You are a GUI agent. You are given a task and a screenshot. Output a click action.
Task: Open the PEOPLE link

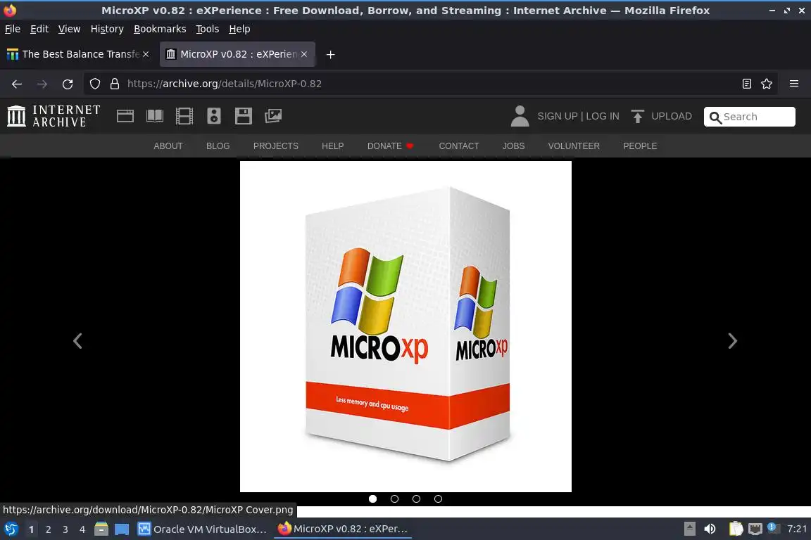coord(640,146)
